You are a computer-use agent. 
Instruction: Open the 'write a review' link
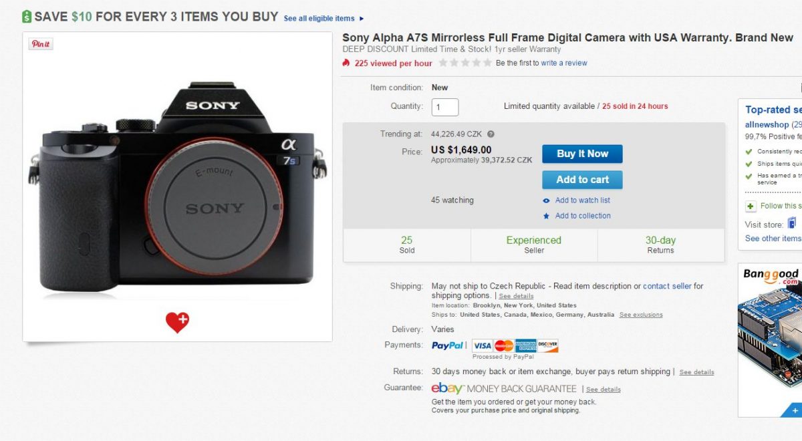pos(564,63)
